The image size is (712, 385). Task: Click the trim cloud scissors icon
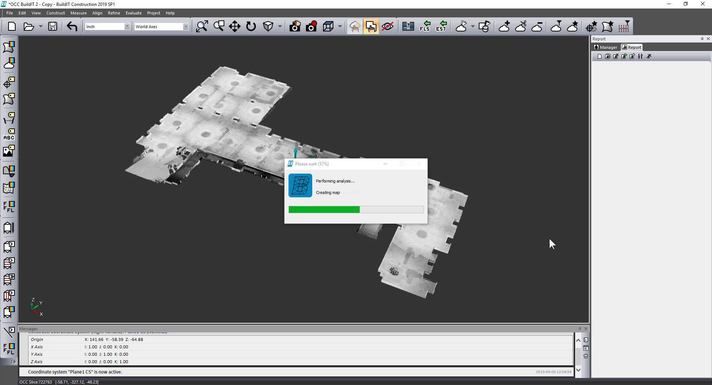coord(521,26)
